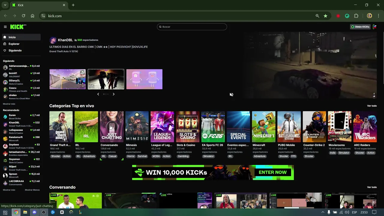Open the Mimesis category card
The image size is (384, 216).
coord(137,127)
